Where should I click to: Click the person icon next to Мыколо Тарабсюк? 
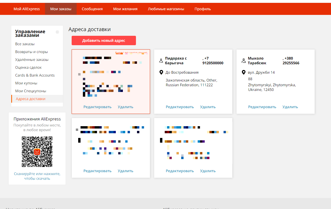243,61
